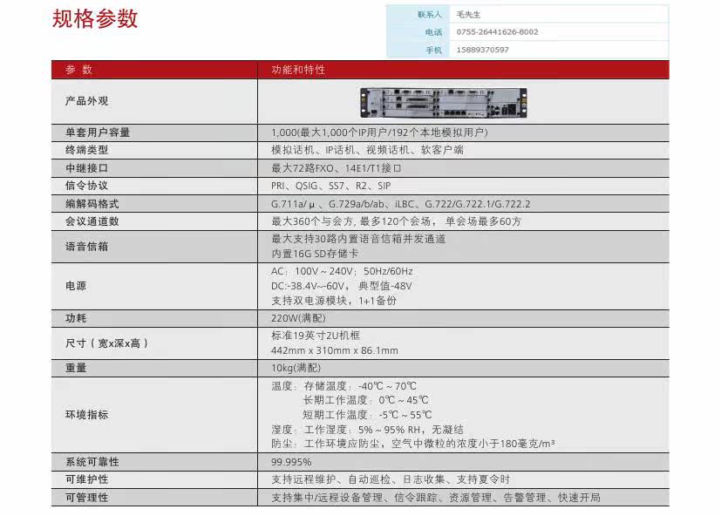Viewport: 721px width, 516px height.
Task: Click the 中继接口 row label
Action: point(86,168)
